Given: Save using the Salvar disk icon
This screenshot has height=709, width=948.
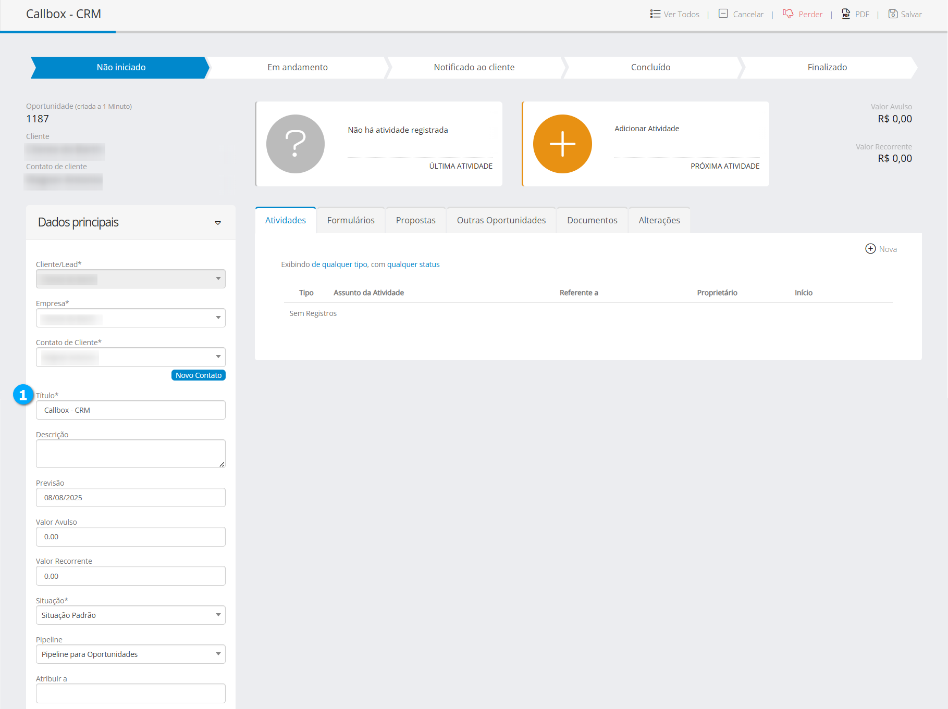Looking at the screenshot, I should [893, 14].
